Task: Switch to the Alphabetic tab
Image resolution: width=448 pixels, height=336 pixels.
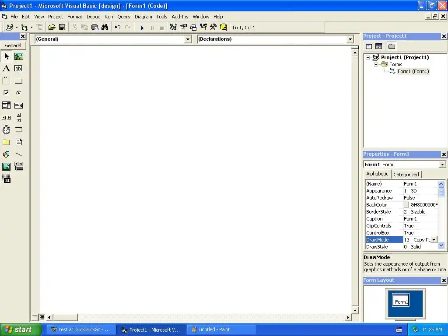Action: (377, 174)
